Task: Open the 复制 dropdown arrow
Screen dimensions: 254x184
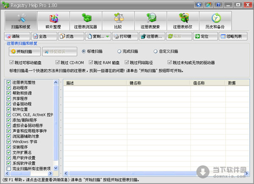Action: (108, 36)
